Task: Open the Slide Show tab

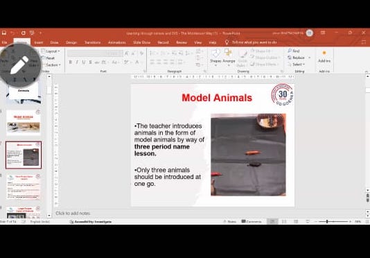Action: [x=141, y=42]
